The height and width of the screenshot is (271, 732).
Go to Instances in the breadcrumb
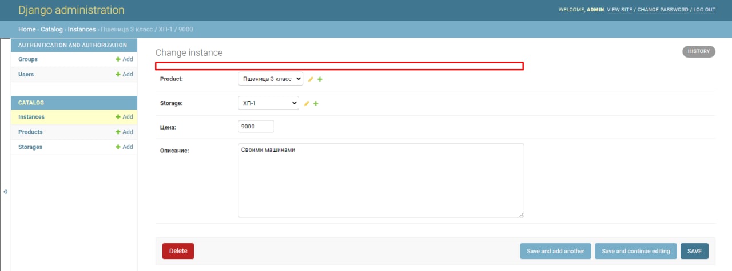click(82, 29)
